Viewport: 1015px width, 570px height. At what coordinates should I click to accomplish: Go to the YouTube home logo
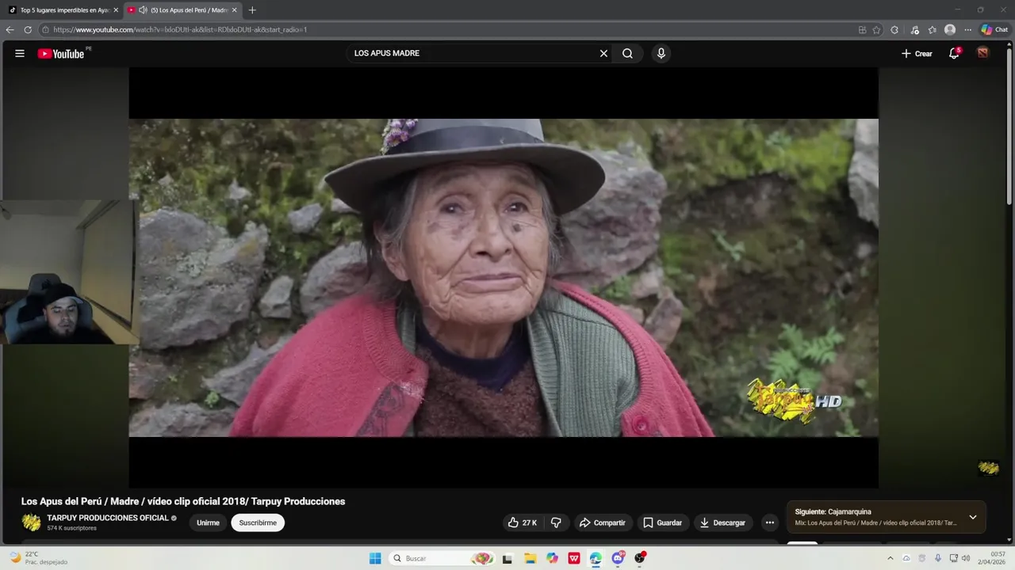tap(61, 54)
